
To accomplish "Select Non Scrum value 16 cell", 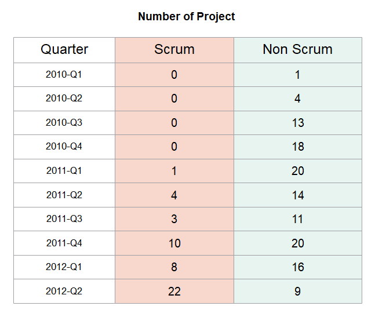I will coord(297,267).
